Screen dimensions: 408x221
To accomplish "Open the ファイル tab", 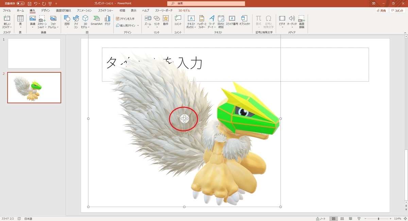I will pos(7,11).
